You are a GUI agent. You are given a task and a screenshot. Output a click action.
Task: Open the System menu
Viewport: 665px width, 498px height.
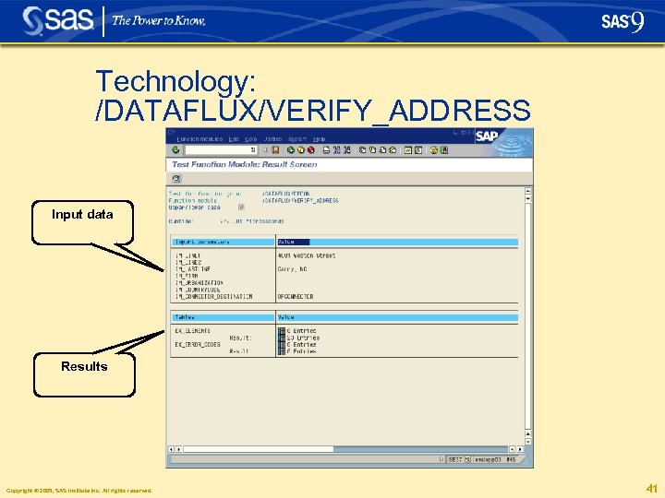click(x=297, y=139)
